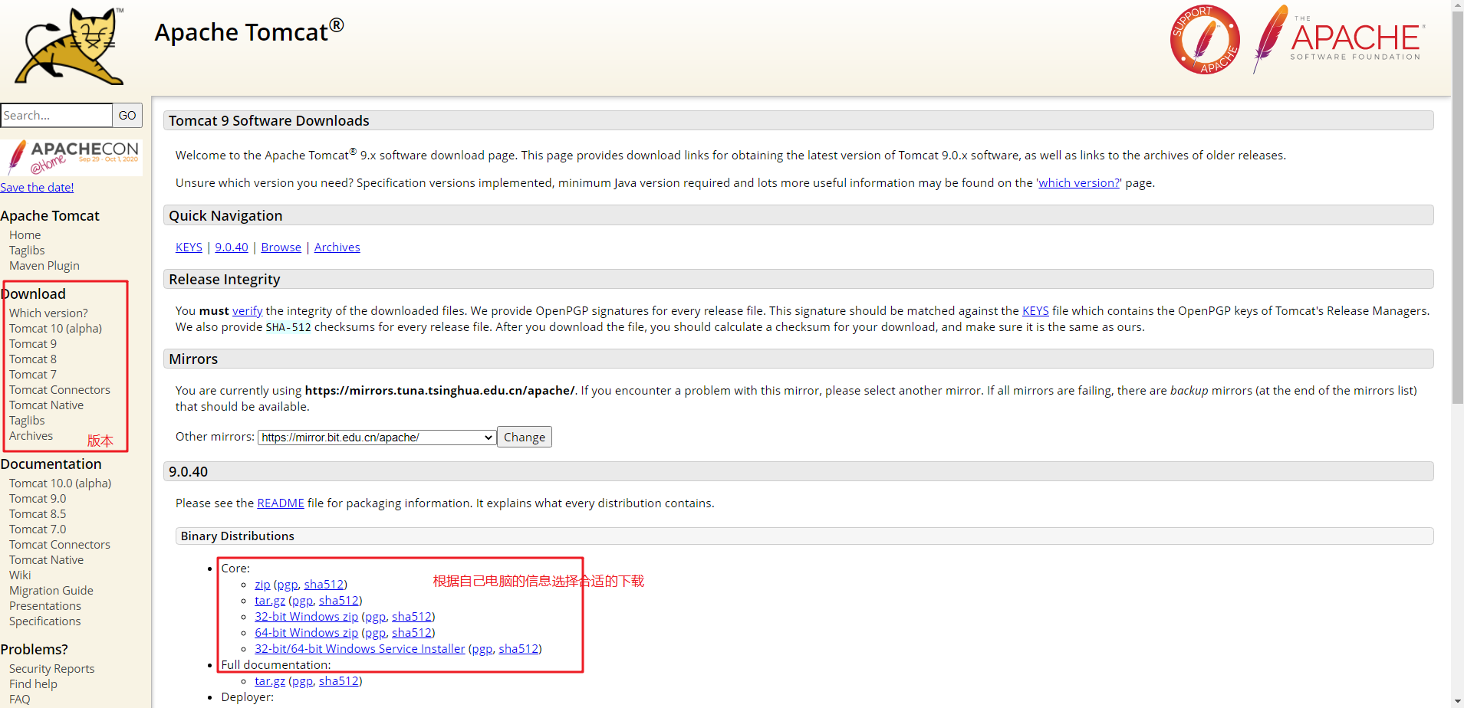Screen dimensions: 1464x708
Task: Open Archives in the Download sidebar
Action: point(31,436)
